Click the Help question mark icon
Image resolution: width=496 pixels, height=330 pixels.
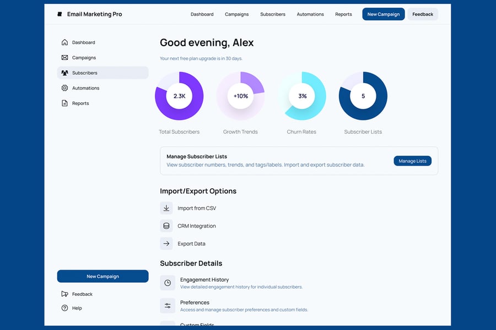click(x=64, y=308)
